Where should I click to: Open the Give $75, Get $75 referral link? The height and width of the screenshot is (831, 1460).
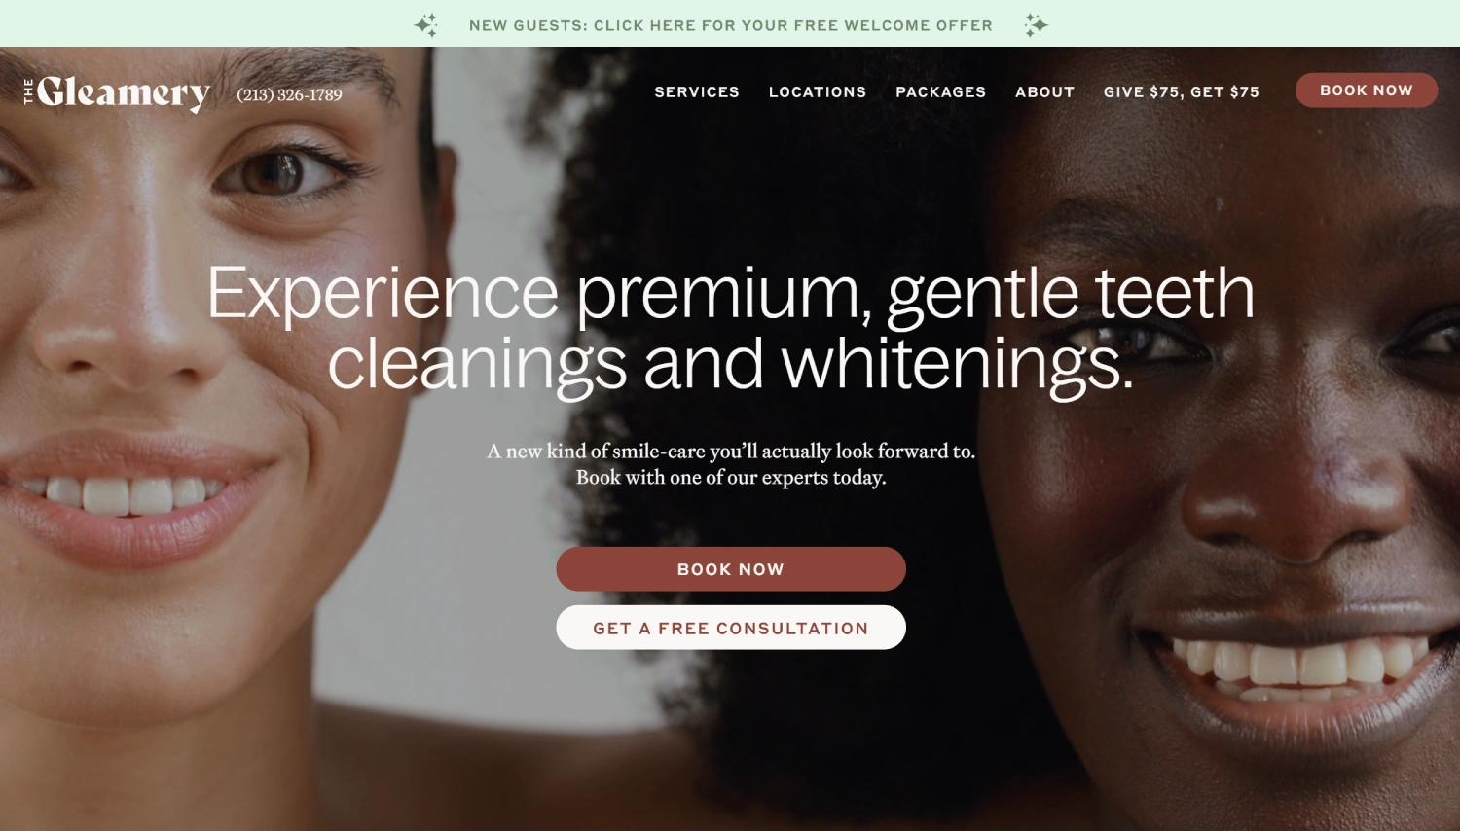click(x=1182, y=91)
